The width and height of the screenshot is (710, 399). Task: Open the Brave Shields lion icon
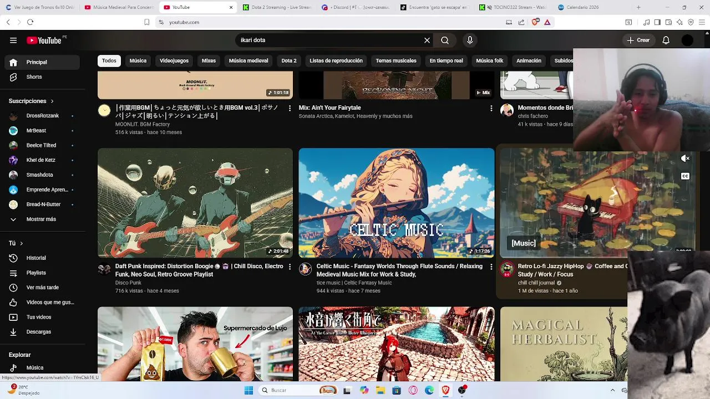(x=535, y=22)
